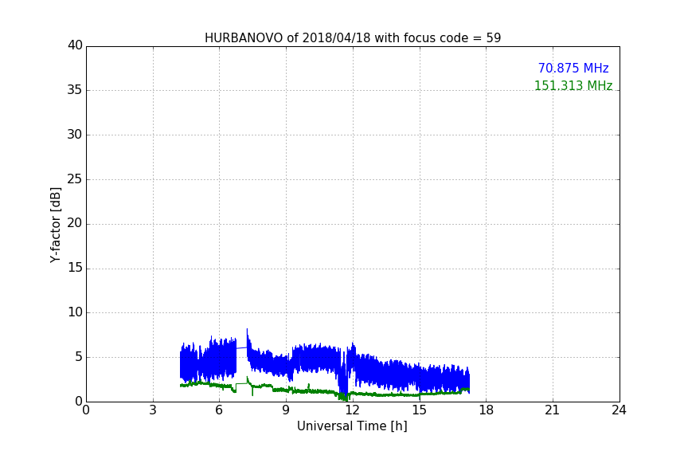Click the x-axis tick value 12

pos(353,410)
